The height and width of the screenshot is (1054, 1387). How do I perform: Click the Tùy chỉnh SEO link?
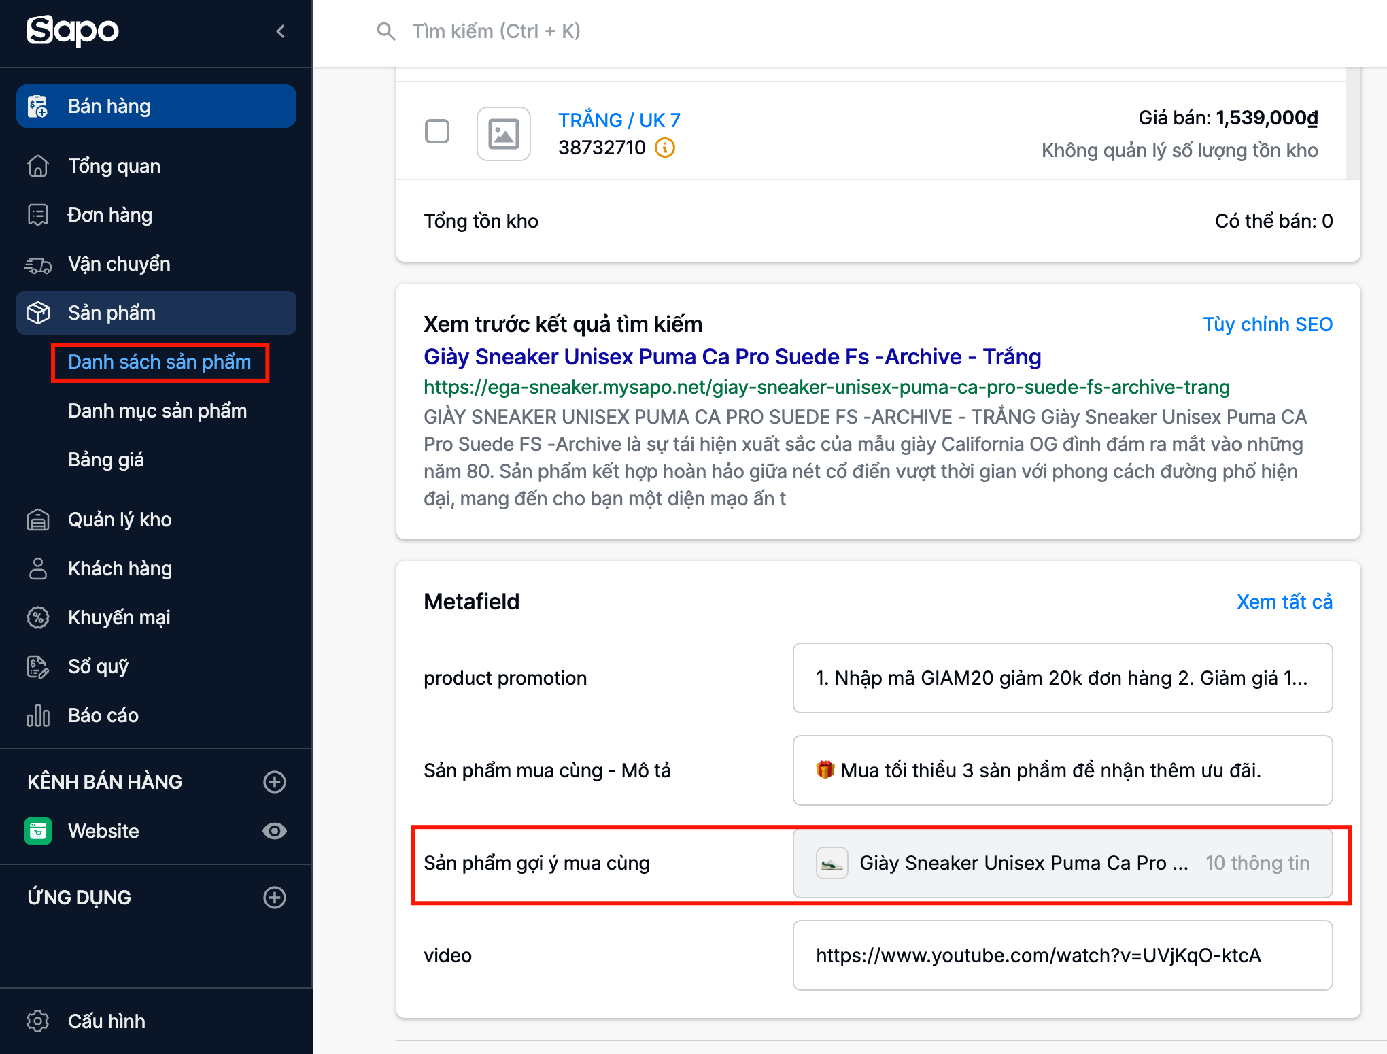1267,324
